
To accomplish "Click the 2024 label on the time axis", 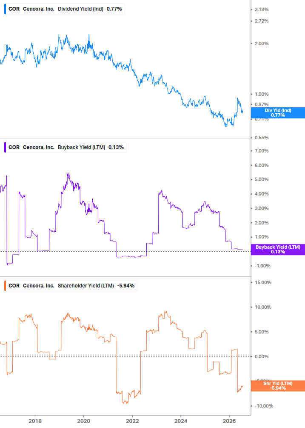I will click(x=181, y=421).
